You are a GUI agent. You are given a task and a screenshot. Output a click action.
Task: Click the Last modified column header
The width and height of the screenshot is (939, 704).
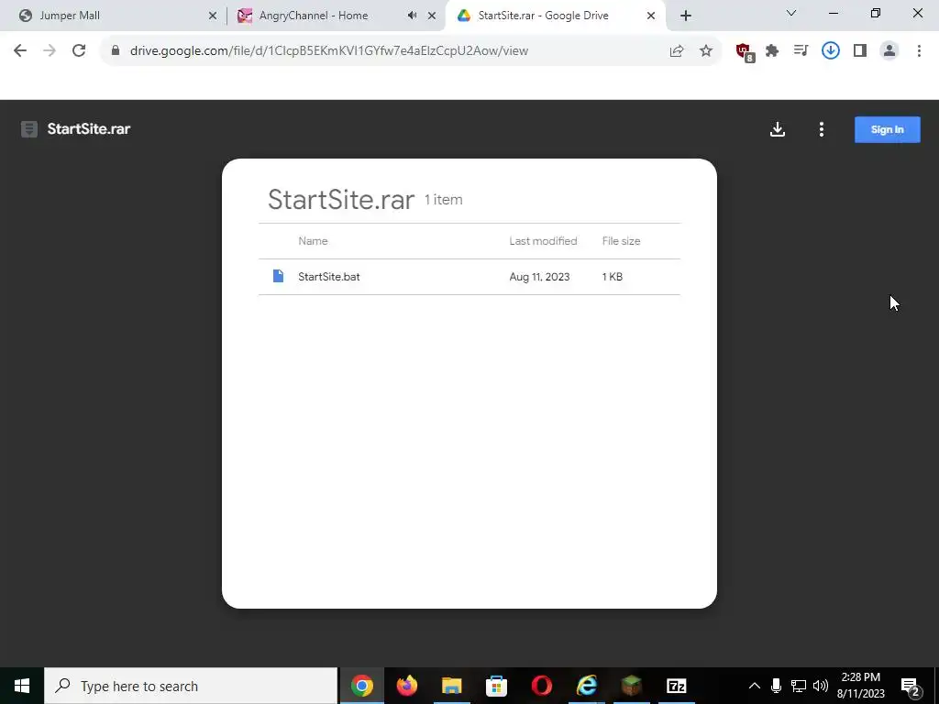[543, 241]
